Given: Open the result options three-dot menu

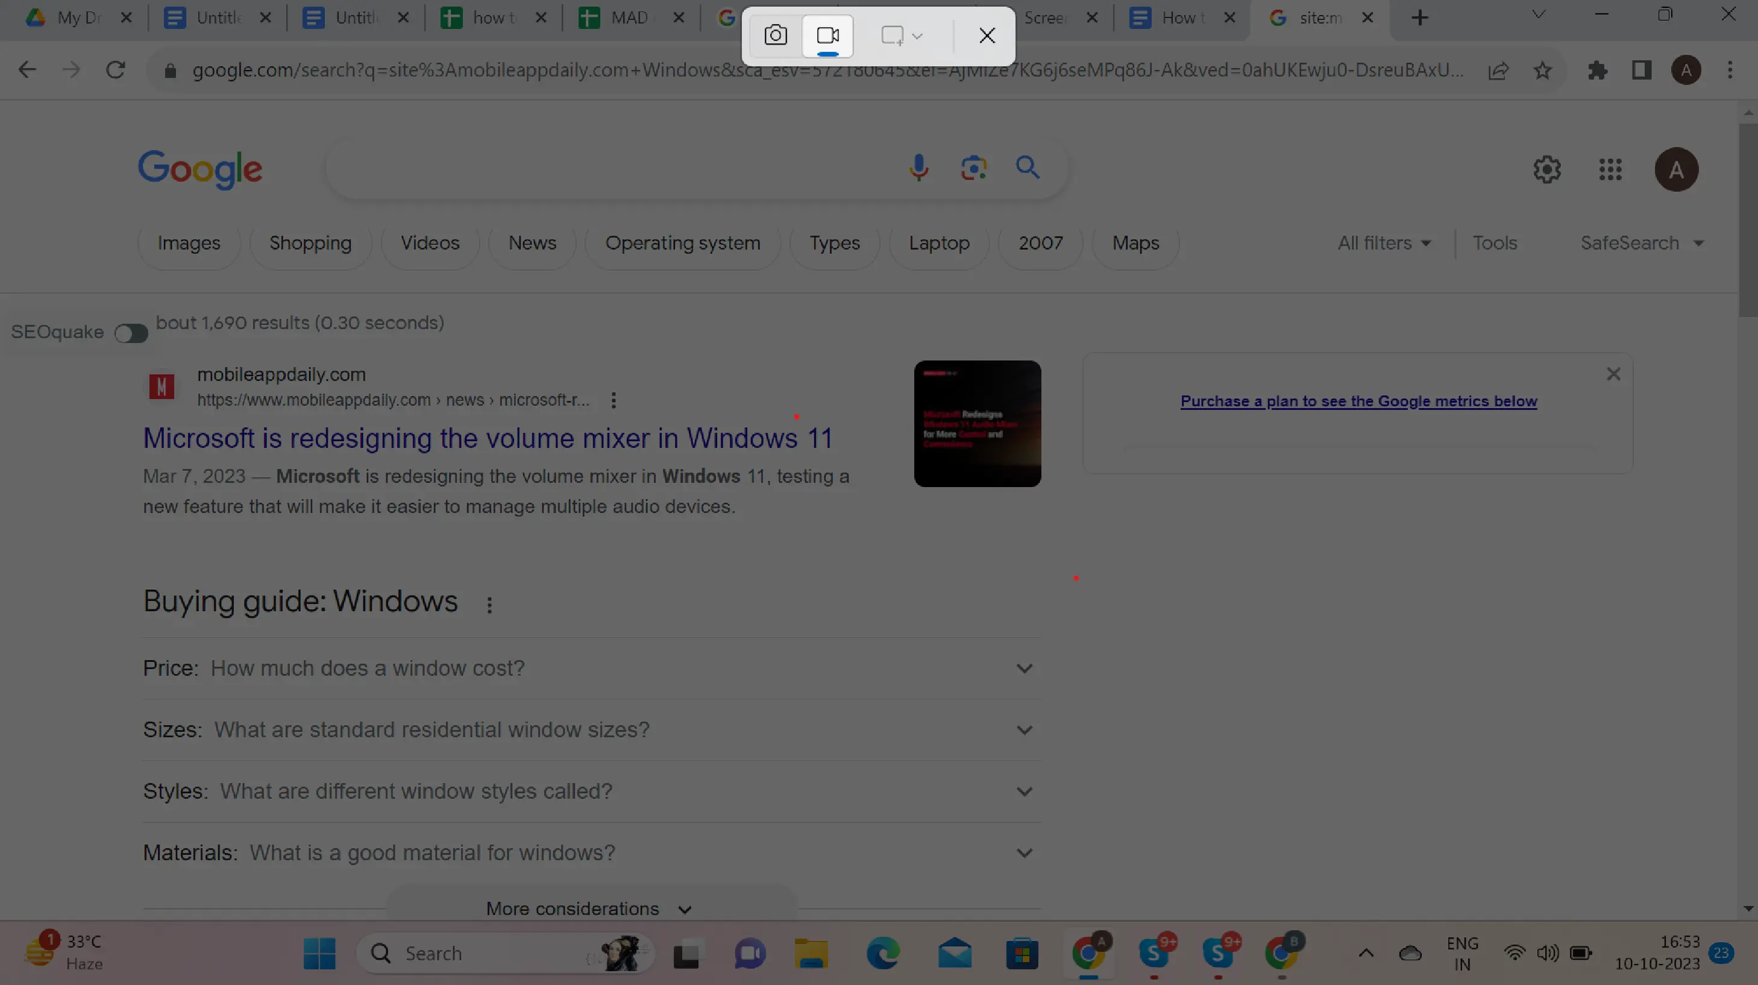Looking at the screenshot, I should coord(614,400).
